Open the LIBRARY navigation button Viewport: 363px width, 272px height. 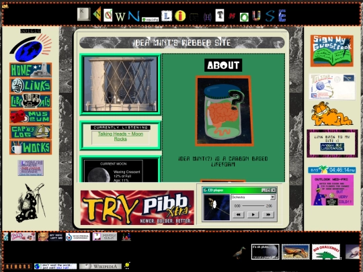click(30, 101)
